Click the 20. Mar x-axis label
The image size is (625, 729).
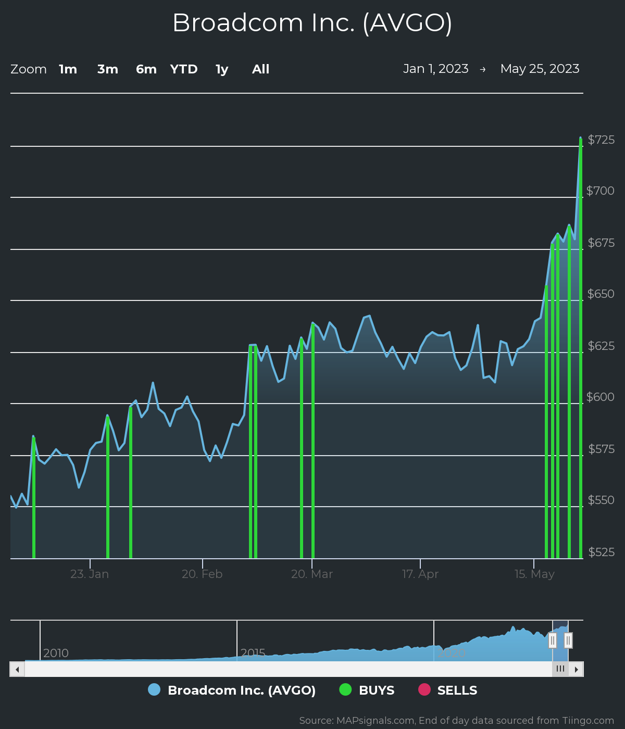312,574
